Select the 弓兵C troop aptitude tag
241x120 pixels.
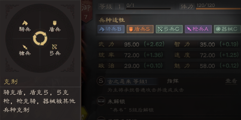169,29
